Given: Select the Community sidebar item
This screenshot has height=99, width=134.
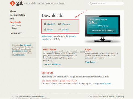Looking at the screenshot, I should click(16, 33).
